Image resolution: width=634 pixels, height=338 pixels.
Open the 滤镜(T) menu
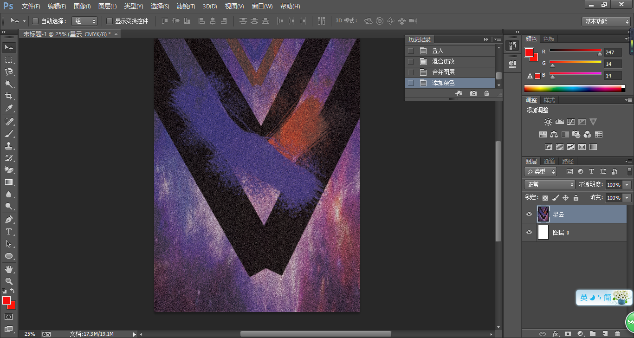[x=186, y=6]
